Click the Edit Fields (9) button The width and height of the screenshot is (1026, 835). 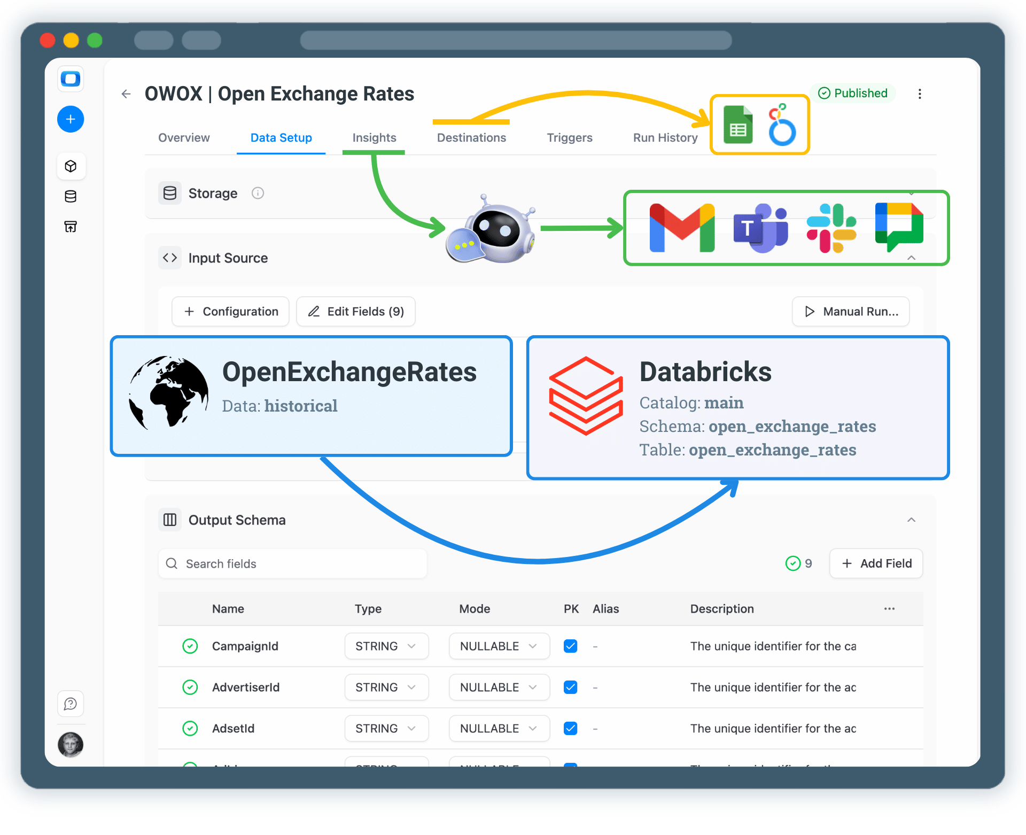355,311
